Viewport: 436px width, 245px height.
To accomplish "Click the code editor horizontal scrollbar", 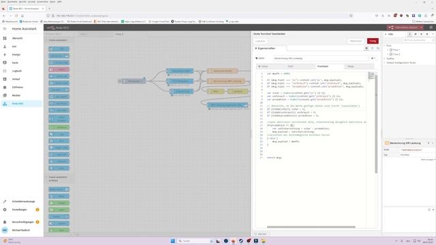I will click(311, 227).
